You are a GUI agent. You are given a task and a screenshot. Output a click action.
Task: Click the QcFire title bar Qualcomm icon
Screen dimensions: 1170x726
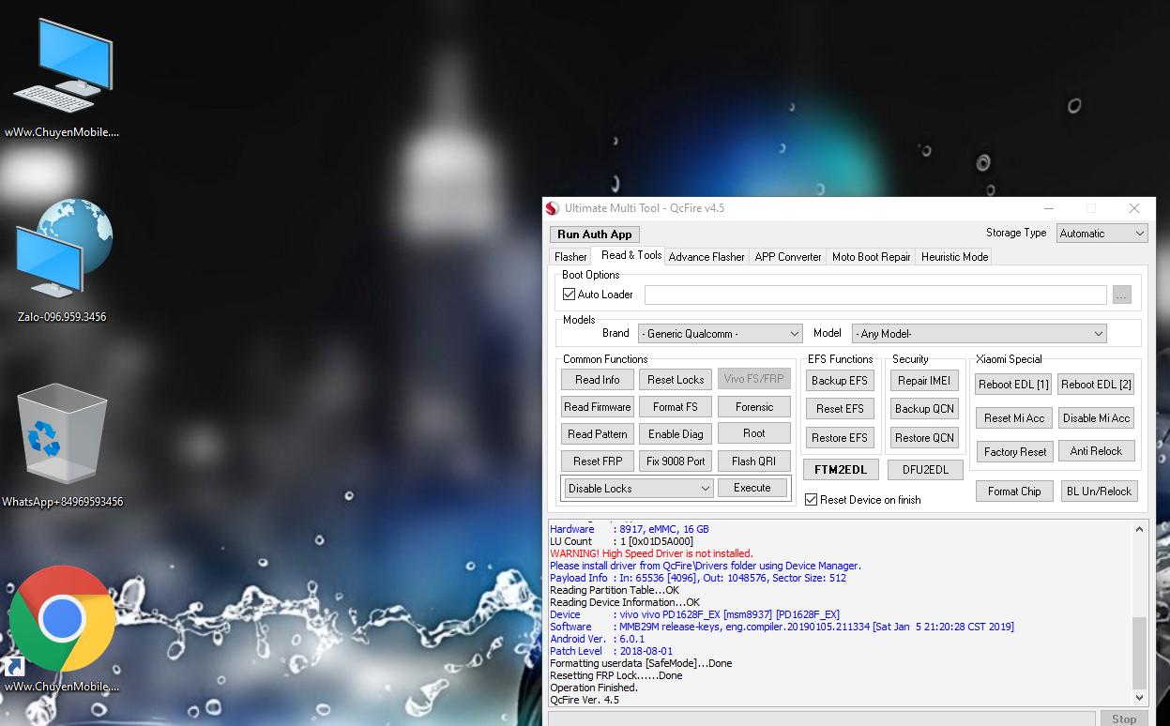553,208
